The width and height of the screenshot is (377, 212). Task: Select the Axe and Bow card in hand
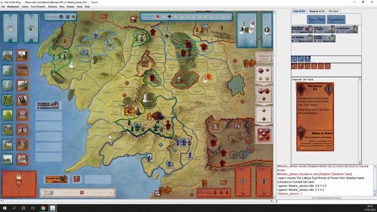coord(302,38)
